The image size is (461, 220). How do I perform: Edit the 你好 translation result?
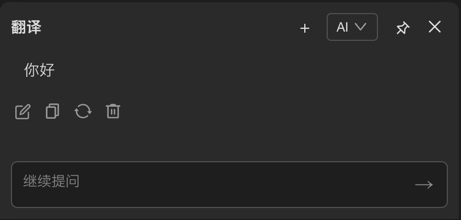[x=22, y=112]
